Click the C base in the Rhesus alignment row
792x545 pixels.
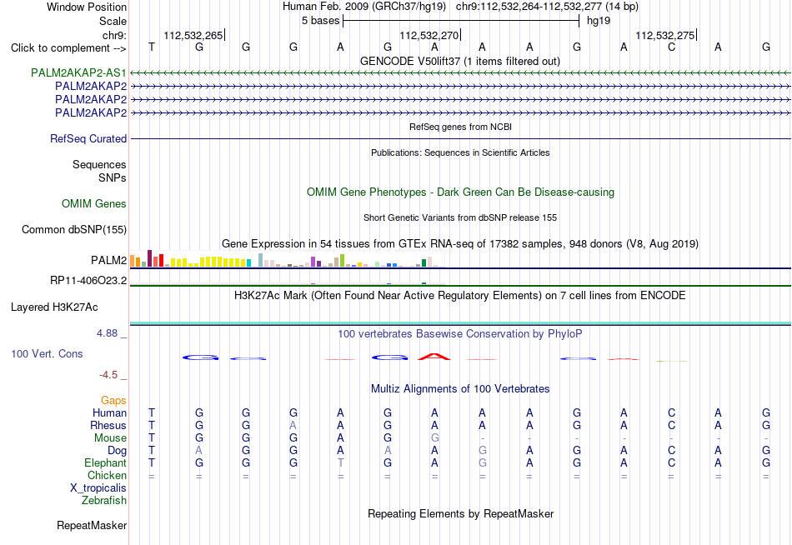click(x=671, y=426)
